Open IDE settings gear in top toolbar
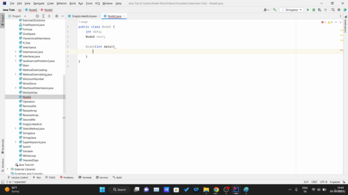The width and height of the screenshot is (348, 195). (x=339, y=10)
